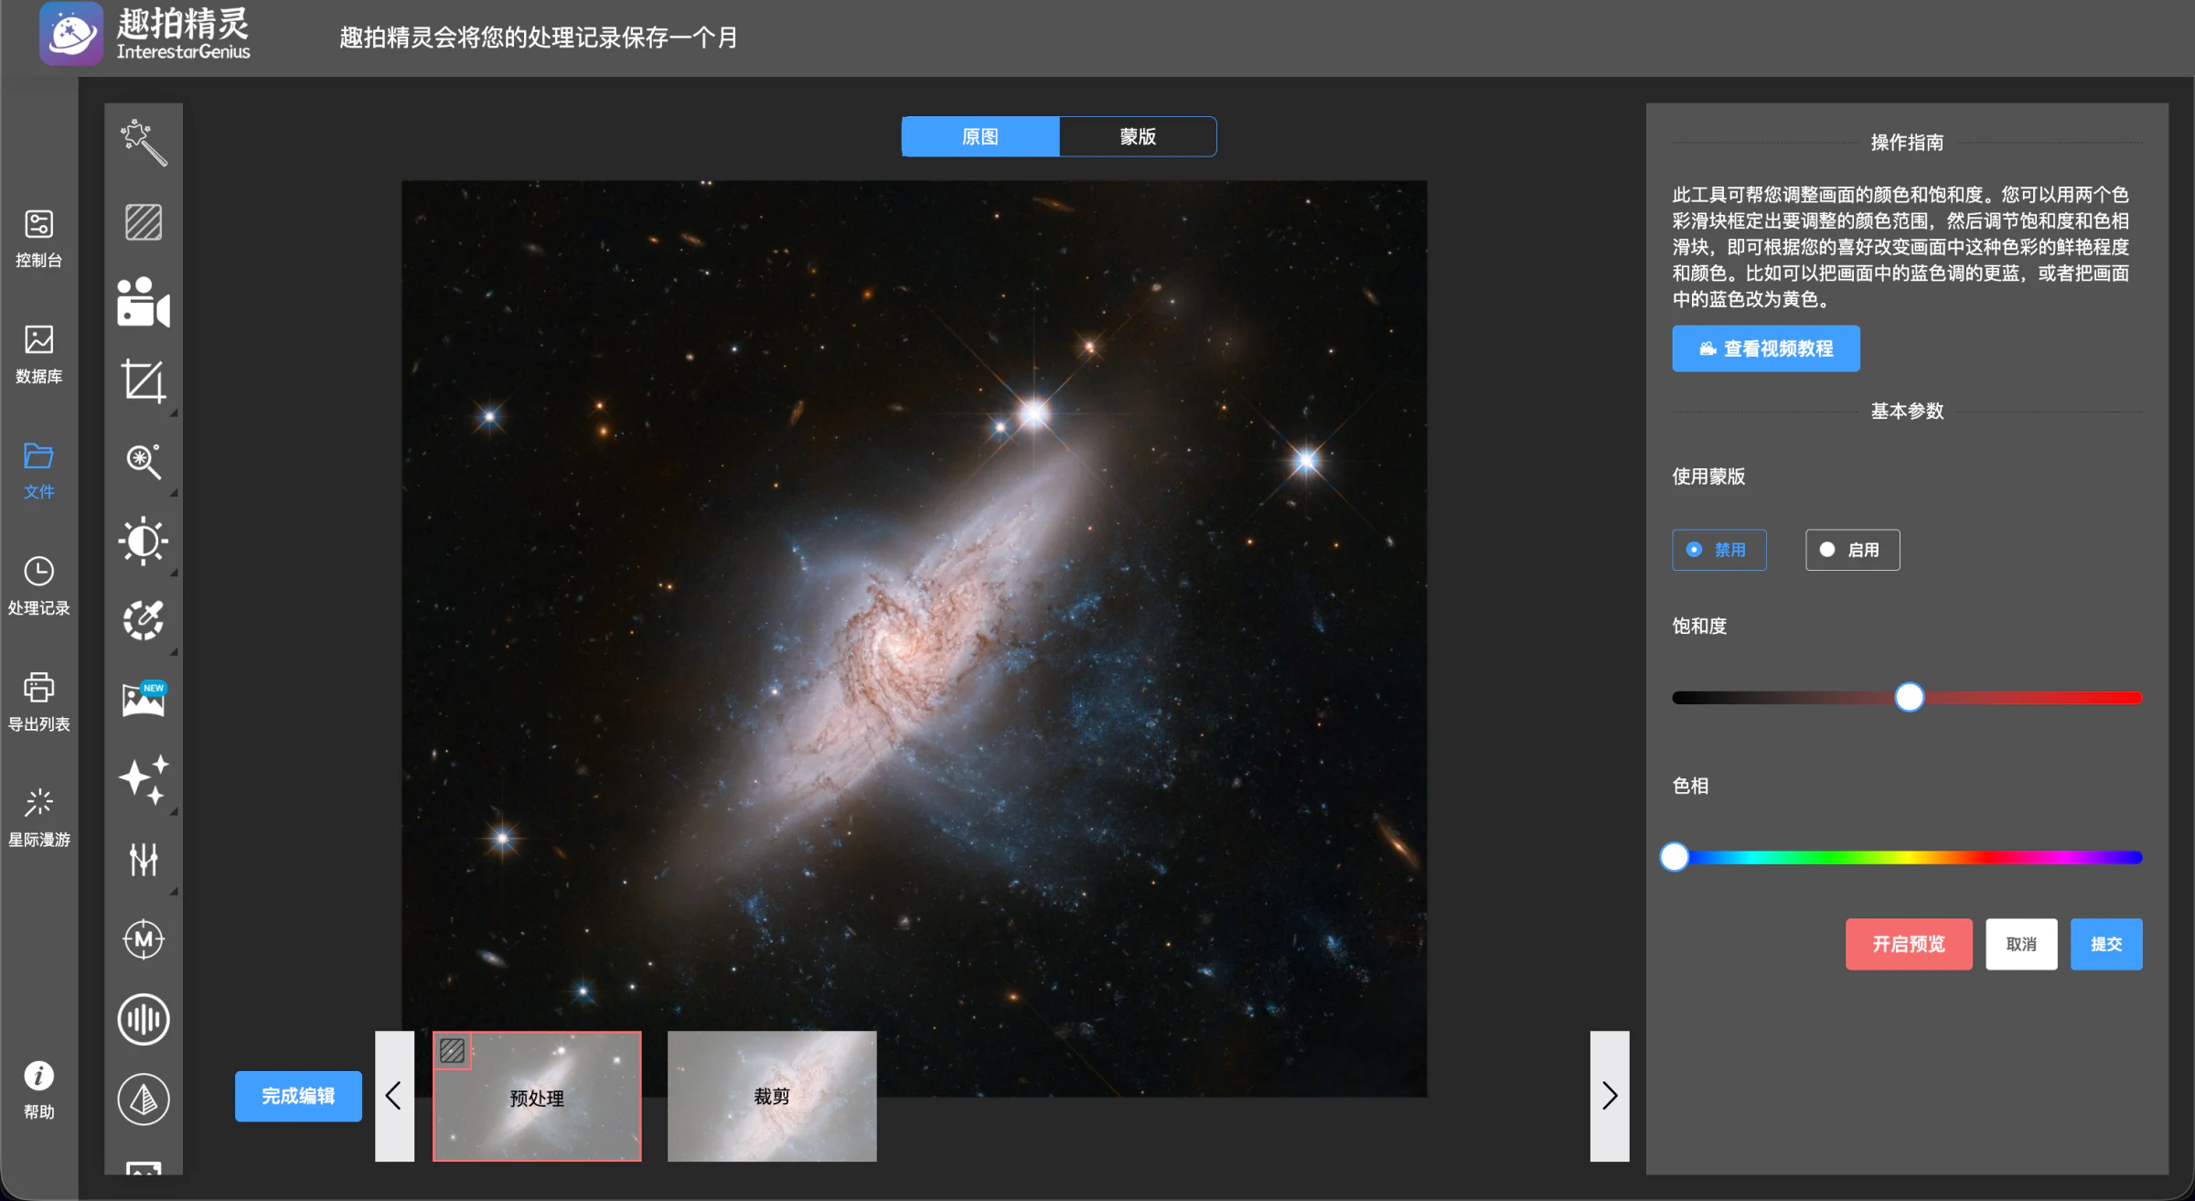Select the magic wand tool
2195x1201 pixels.
pyautogui.click(x=144, y=143)
